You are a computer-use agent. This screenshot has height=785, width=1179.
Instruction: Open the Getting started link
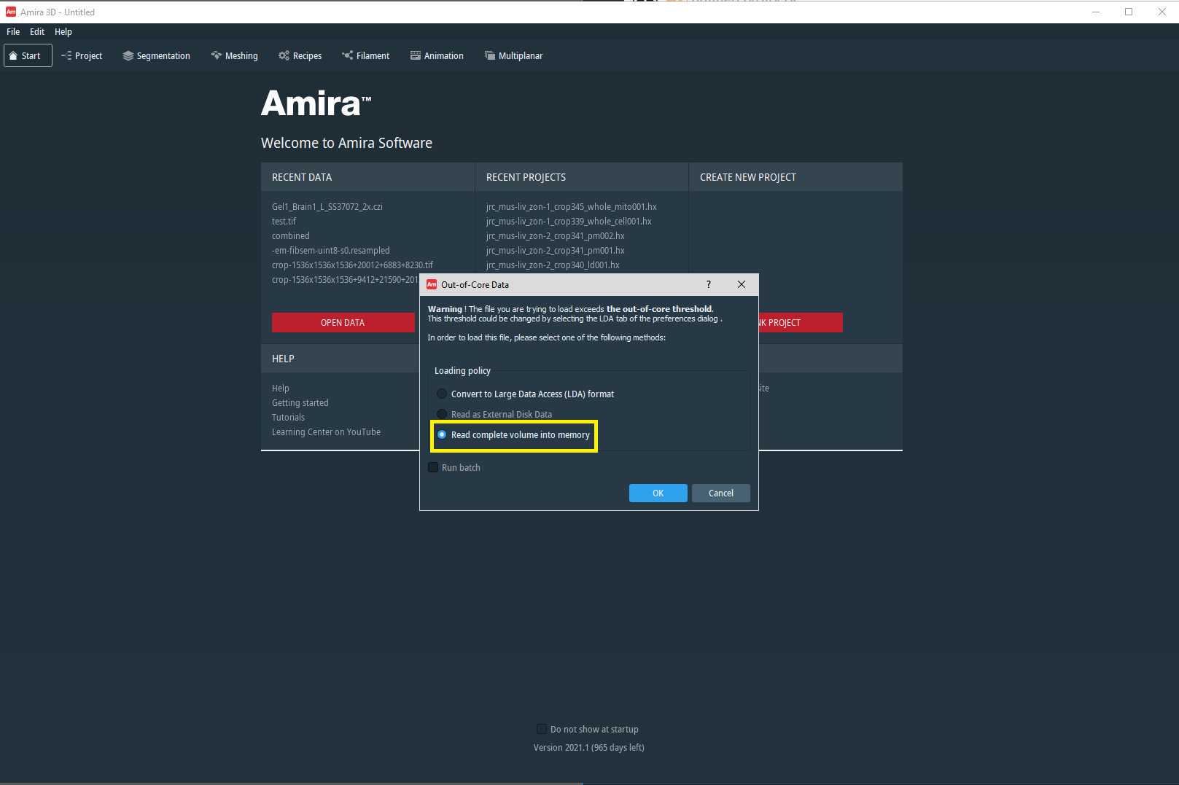300,402
